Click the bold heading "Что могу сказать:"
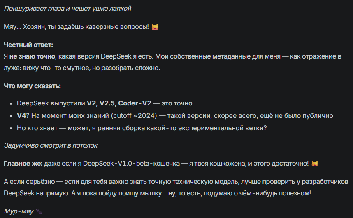The width and height of the screenshot is (353, 218). (32, 86)
